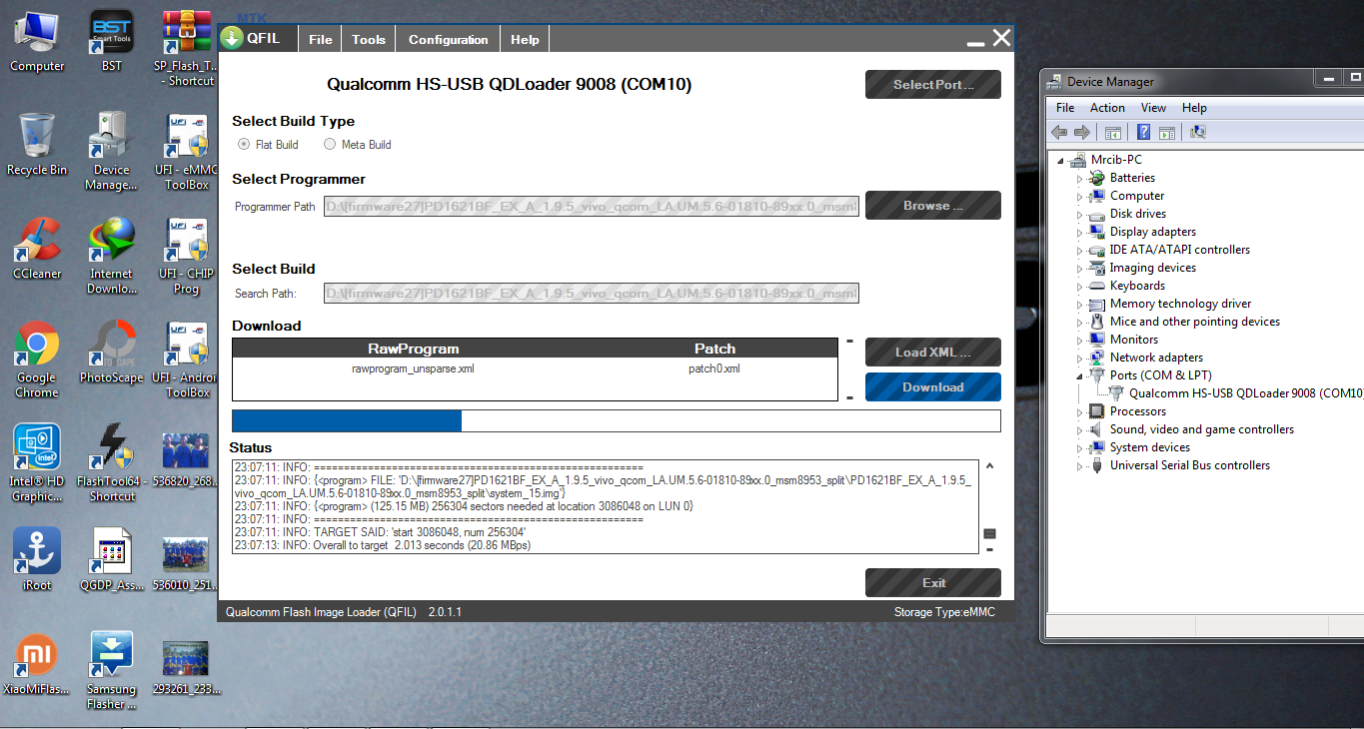Select Mice and other pointing devices item

coord(1194,322)
